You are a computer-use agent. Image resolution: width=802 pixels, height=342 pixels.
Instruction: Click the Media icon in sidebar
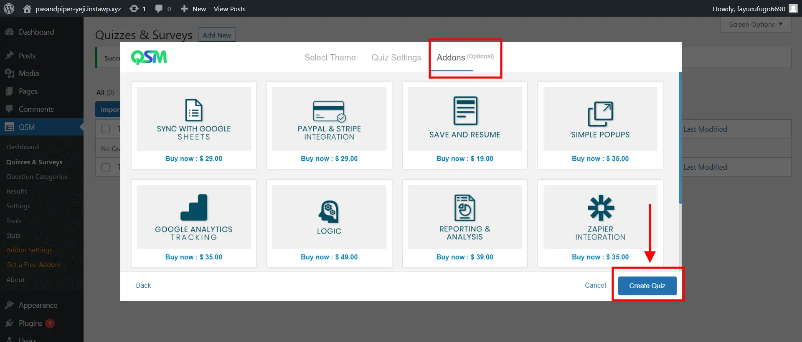click(9, 73)
